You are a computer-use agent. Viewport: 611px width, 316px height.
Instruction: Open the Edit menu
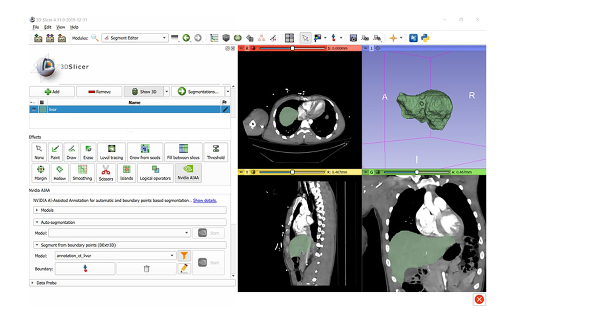click(x=47, y=27)
